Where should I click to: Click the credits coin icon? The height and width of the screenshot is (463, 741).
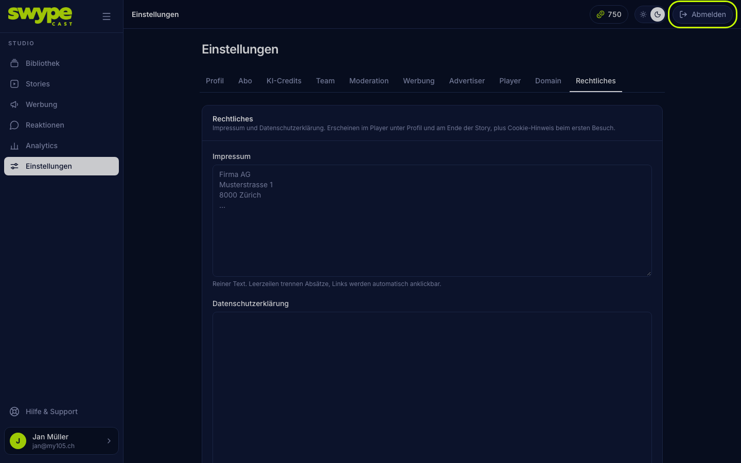tap(601, 14)
